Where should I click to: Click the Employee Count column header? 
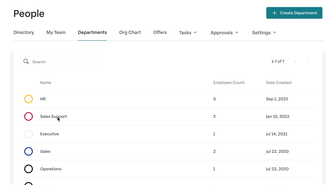point(229,83)
